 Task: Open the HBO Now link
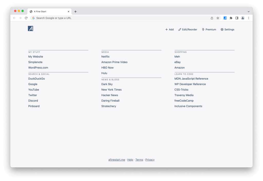click(107, 68)
